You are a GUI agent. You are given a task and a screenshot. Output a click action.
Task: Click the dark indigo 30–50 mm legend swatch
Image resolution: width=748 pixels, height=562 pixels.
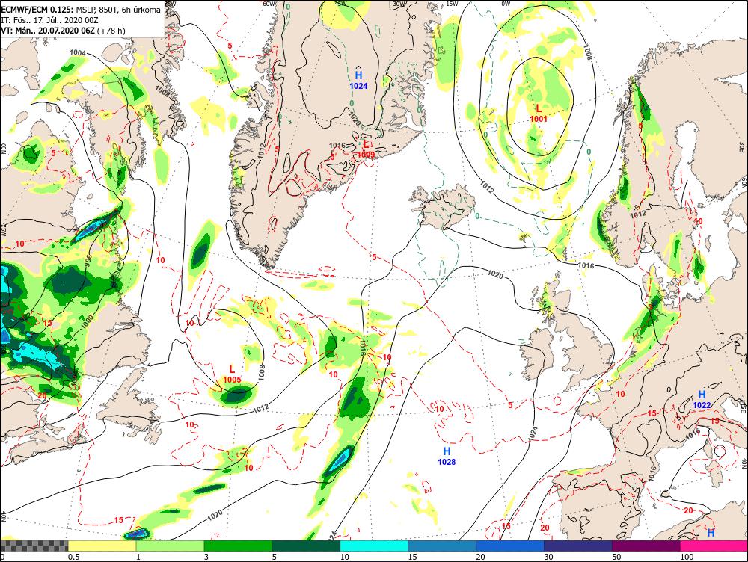point(577,546)
